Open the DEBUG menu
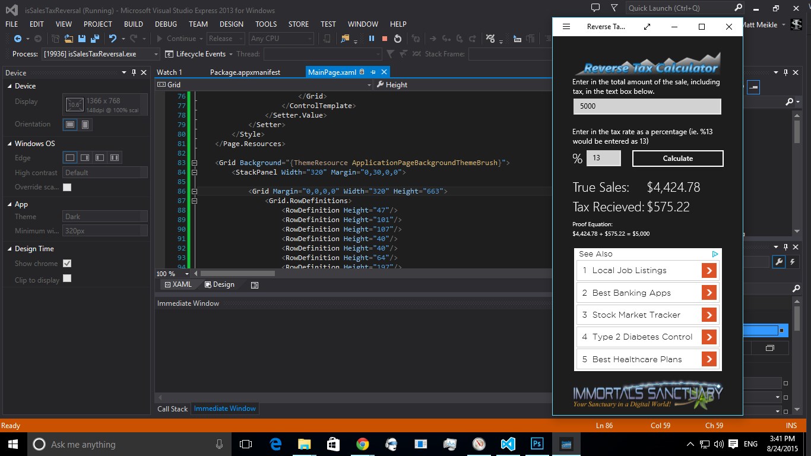The image size is (811, 456). (166, 24)
